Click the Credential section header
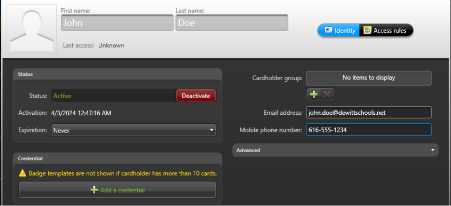 point(118,158)
